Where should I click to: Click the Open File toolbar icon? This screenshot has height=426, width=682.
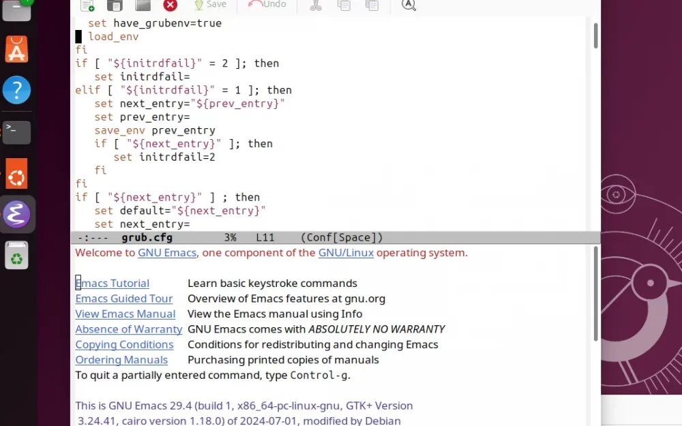115,5
